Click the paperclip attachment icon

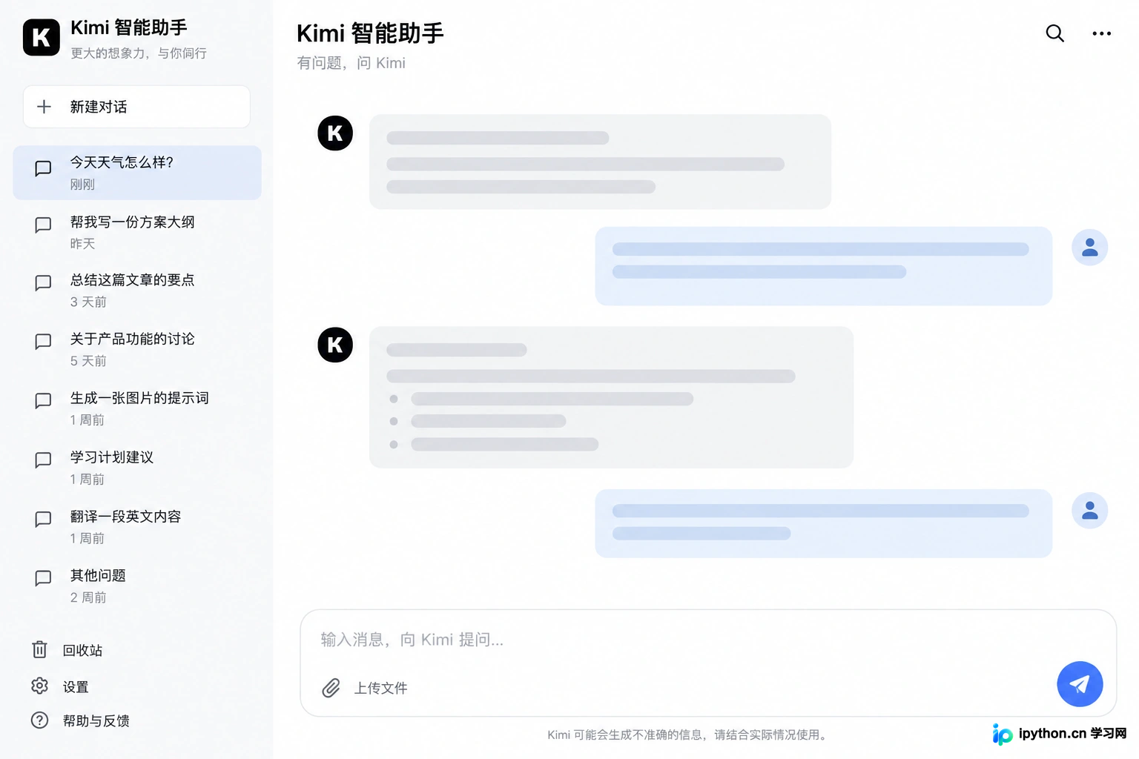coord(331,688)
